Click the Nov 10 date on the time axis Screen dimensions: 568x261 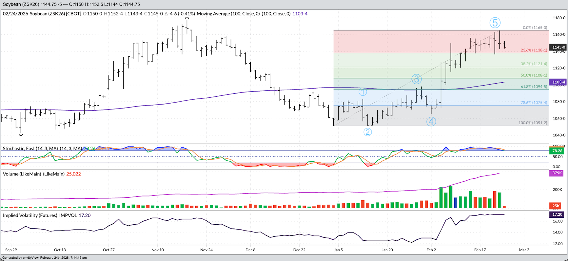tap(158, 250)
